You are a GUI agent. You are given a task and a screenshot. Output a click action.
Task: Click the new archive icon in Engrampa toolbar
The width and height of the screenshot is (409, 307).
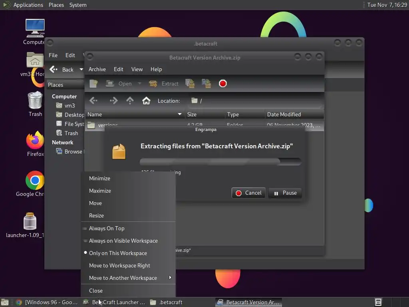click(93, 84)
